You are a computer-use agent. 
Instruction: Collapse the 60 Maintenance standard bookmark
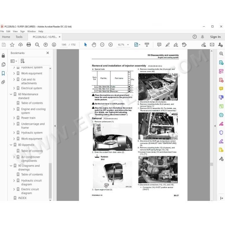point(11,94)
